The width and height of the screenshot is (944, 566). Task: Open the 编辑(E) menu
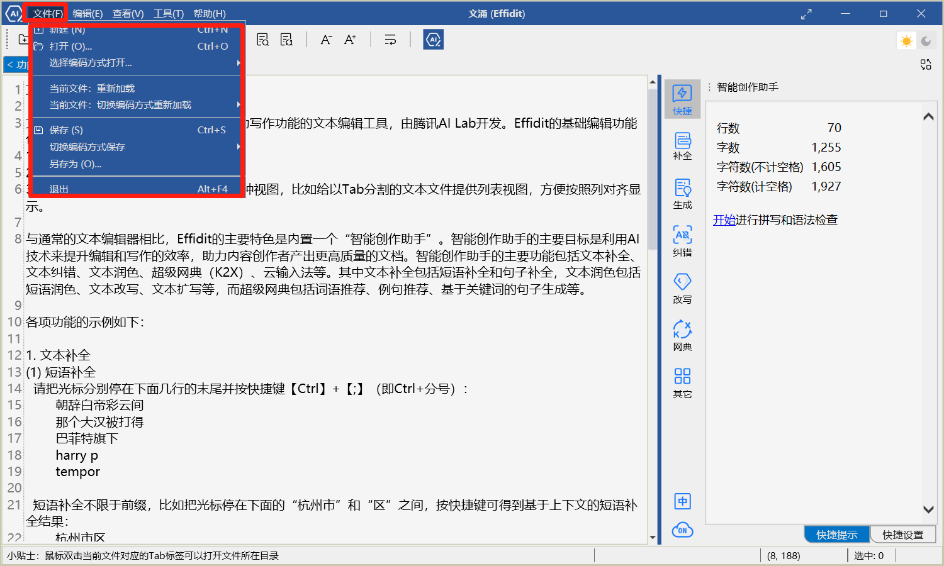[x=87, y=13]
